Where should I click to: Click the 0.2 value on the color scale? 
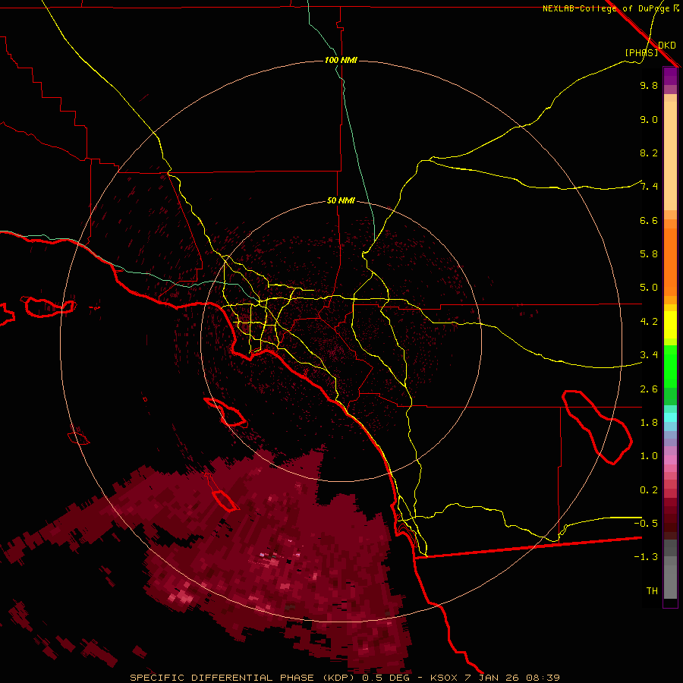[x=649, y=490]
